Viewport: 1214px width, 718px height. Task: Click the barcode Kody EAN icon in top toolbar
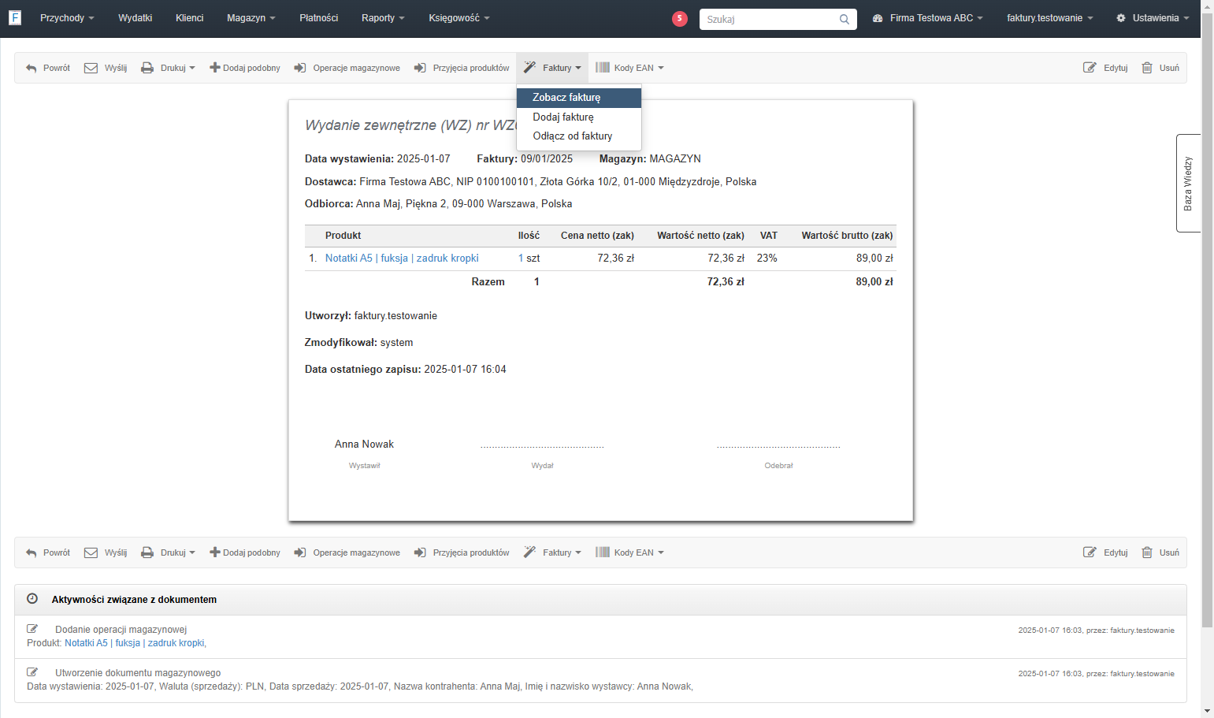(603, 68)
